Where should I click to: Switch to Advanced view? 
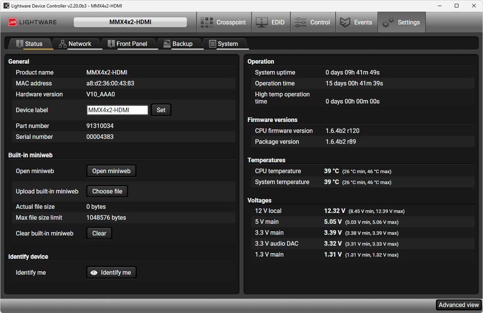pyautogui.click(x=458, y=305)
